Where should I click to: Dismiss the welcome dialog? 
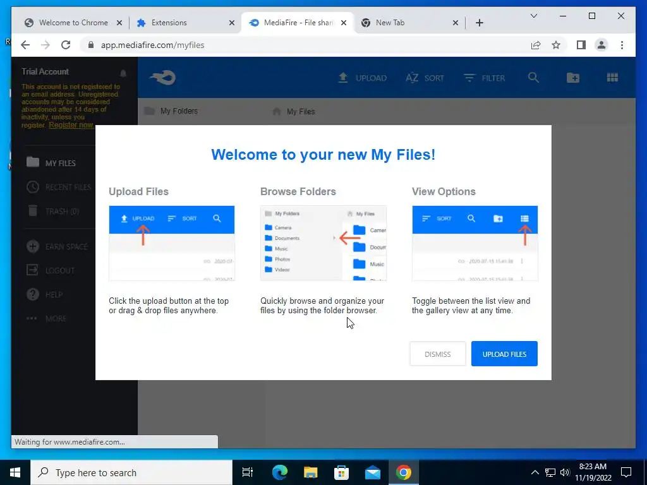tap(437, 354)
